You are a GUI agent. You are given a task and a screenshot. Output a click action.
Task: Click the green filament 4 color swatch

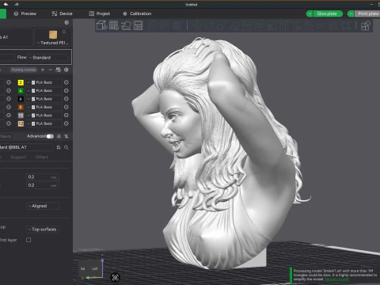(x=21, y=91)
